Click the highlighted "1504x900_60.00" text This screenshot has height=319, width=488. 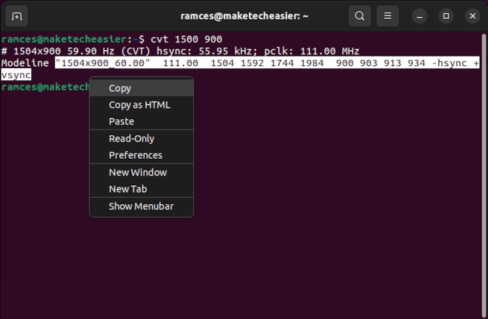[102, 63]
